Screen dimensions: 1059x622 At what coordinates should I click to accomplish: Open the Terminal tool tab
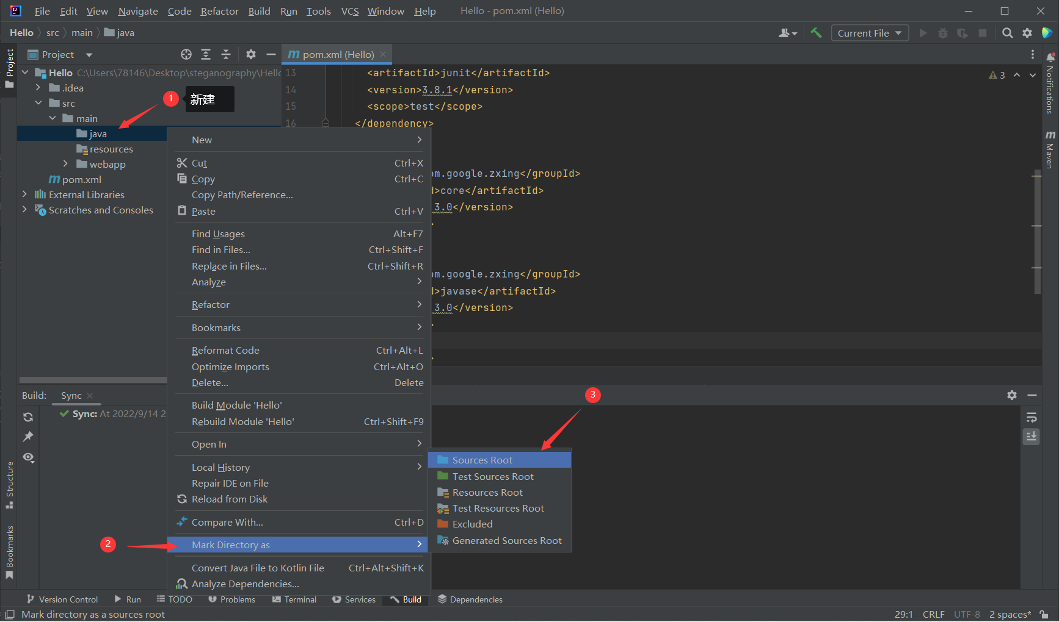click(294, 599)
